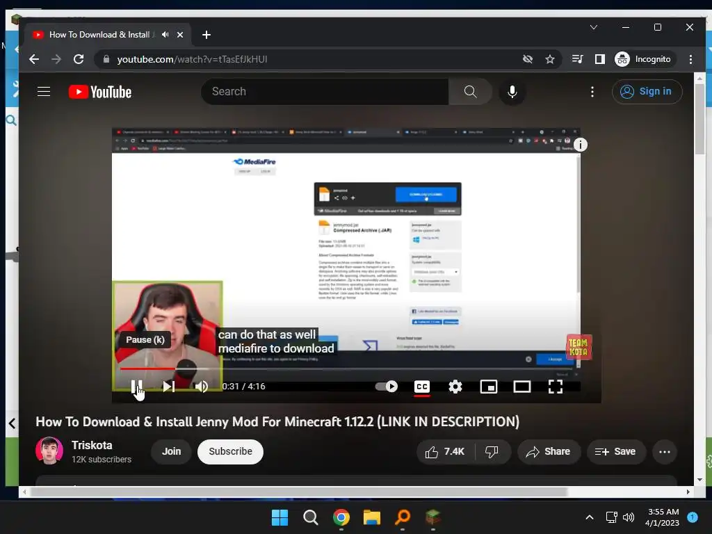Focus the YouTube Search field
The width and height of the screenshot is (712, 534).
click(325, 92)
